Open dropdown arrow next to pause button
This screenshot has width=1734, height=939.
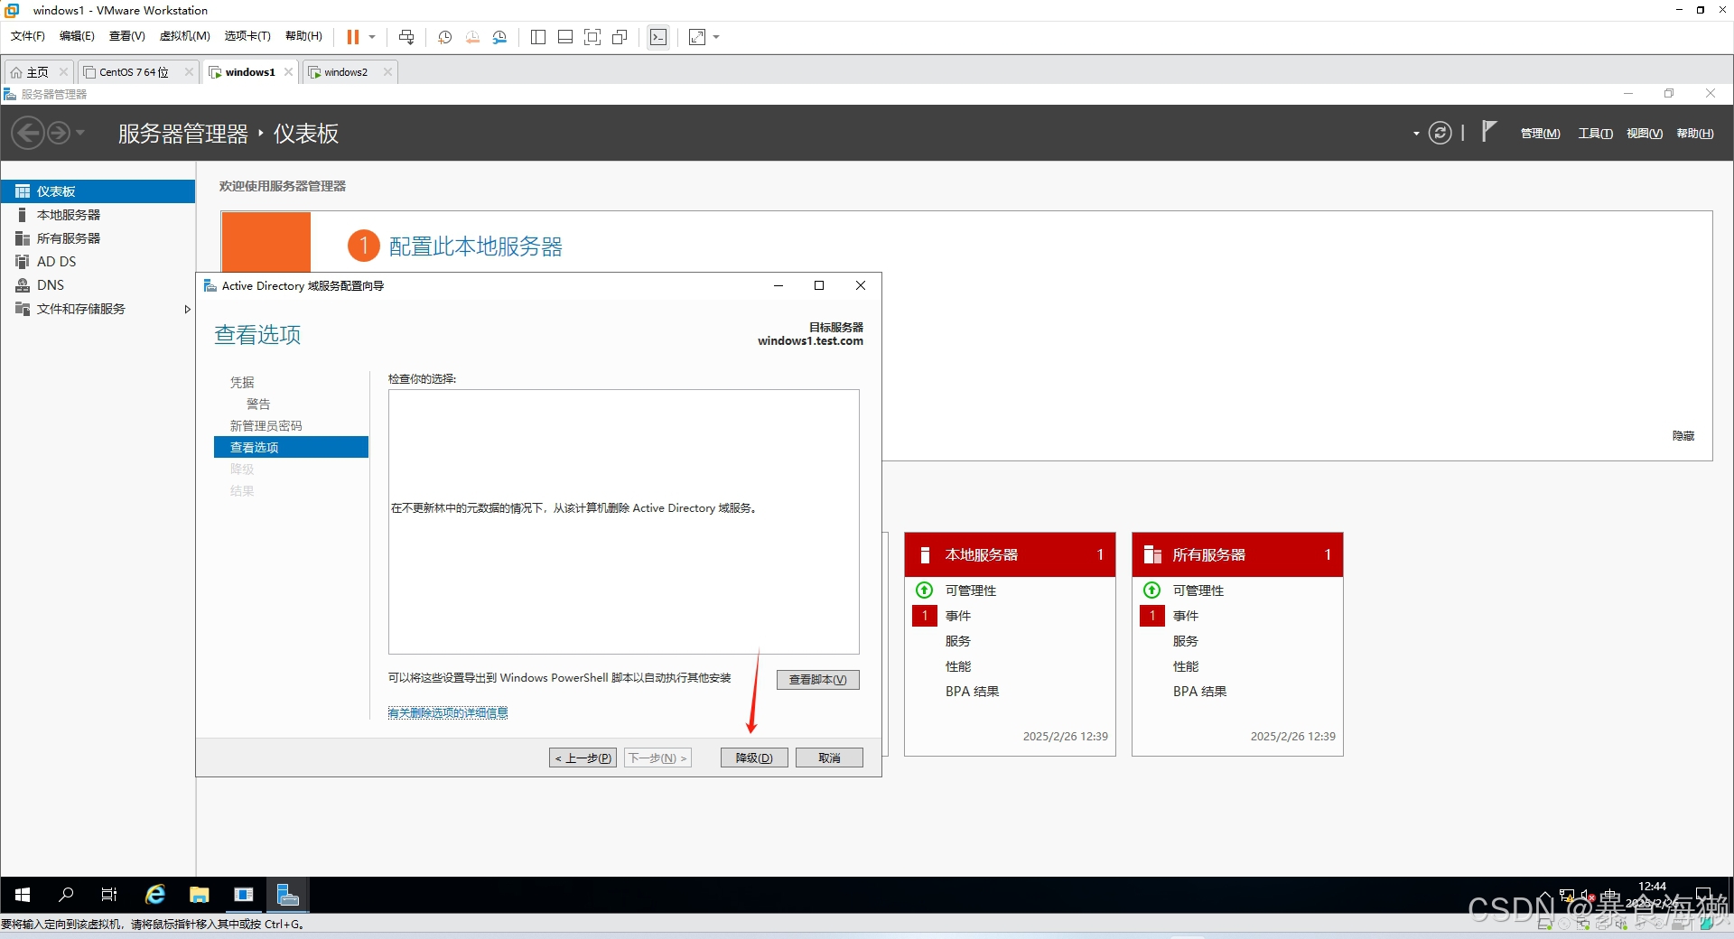372,37
